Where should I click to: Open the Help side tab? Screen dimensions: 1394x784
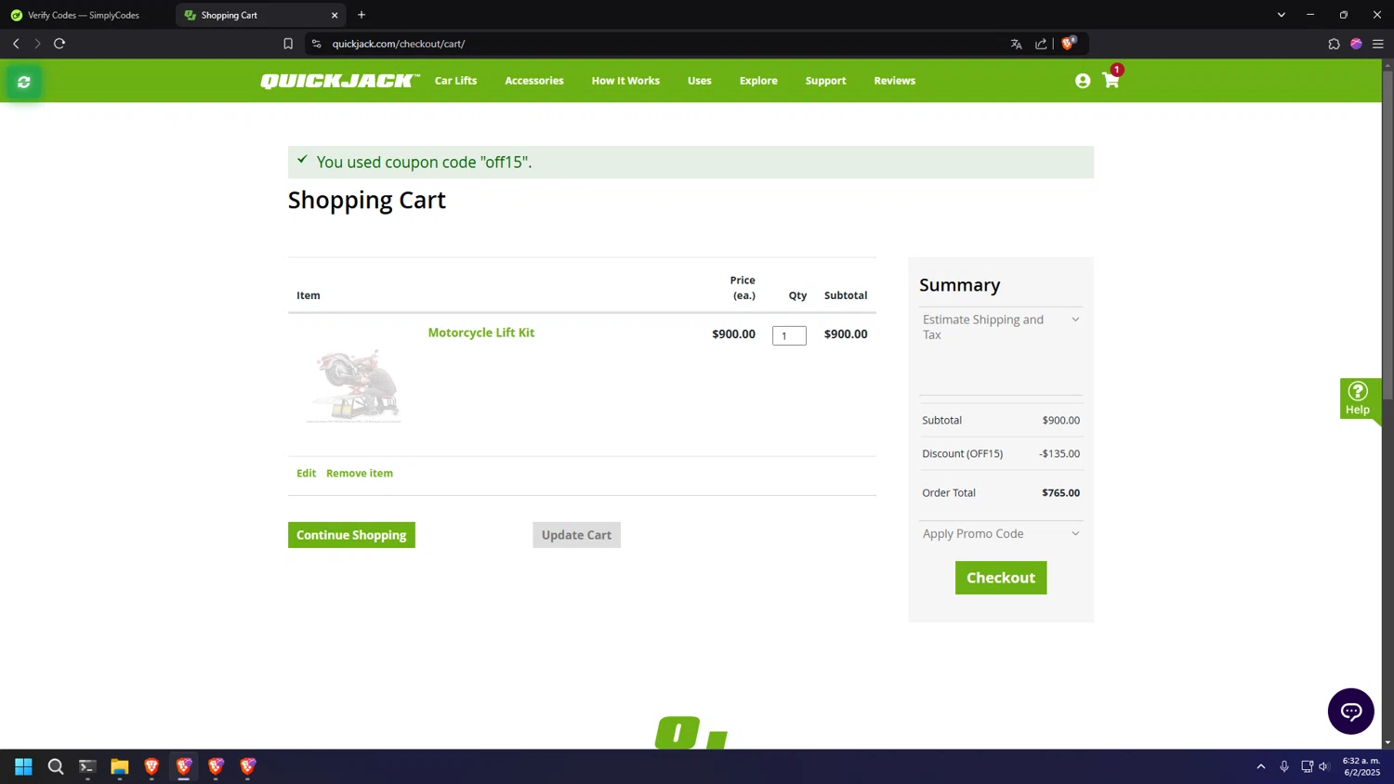(x=1358, y=399)
